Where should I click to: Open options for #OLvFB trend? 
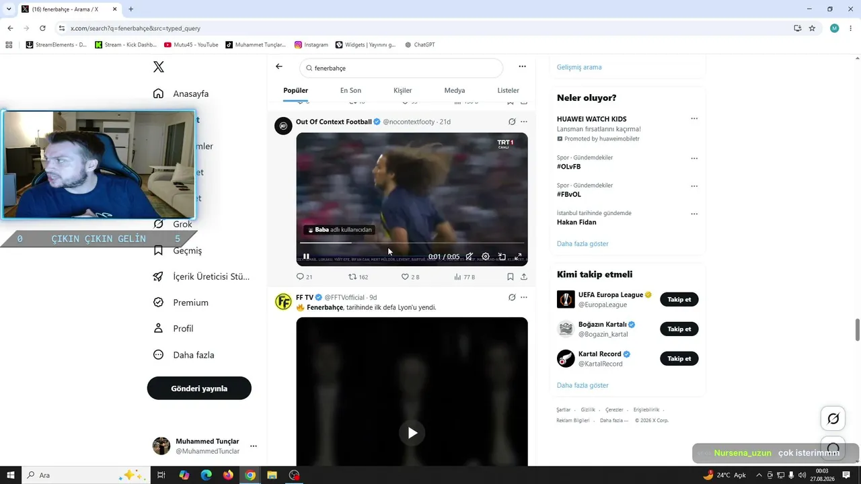pos(694,159)
